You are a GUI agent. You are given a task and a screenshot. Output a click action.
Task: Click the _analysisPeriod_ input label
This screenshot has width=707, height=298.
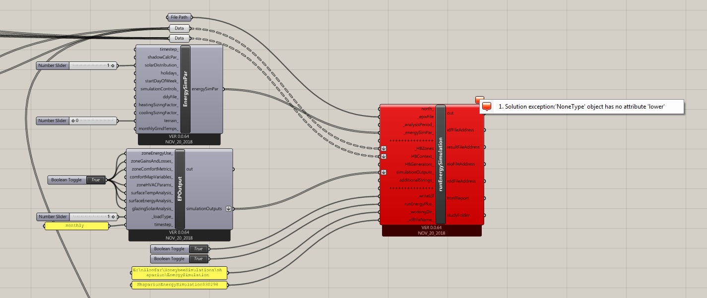[418, 124]
